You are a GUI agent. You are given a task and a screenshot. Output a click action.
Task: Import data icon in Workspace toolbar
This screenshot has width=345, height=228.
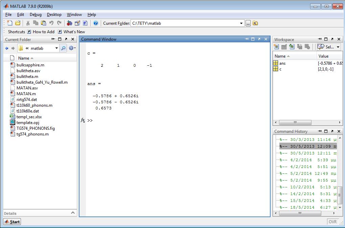coord(292,47)
